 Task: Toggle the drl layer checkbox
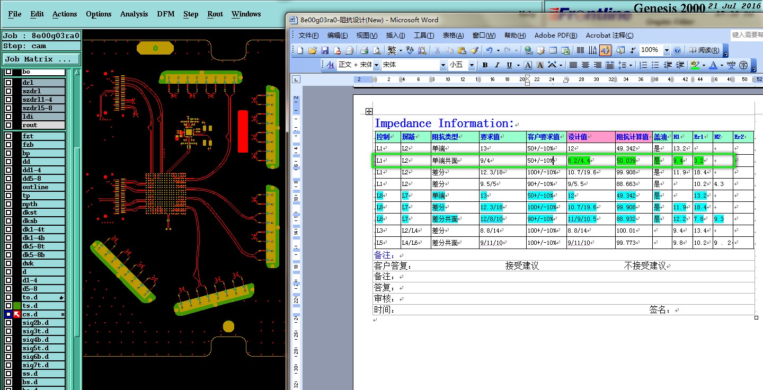click(x=8, y=83)
